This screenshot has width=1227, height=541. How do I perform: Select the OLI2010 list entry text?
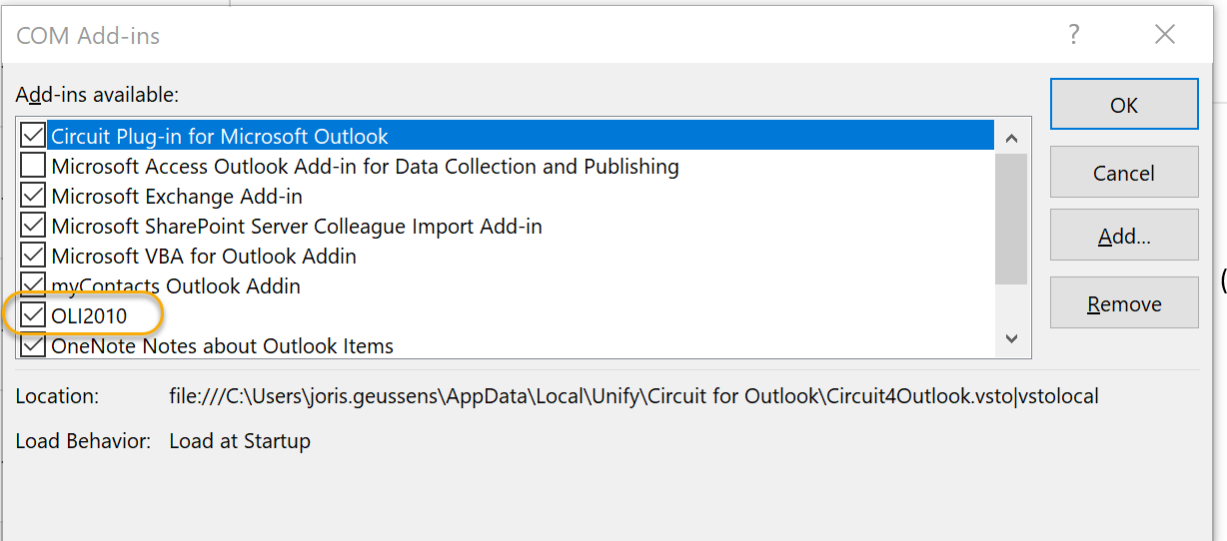click(x=89, y=316)
